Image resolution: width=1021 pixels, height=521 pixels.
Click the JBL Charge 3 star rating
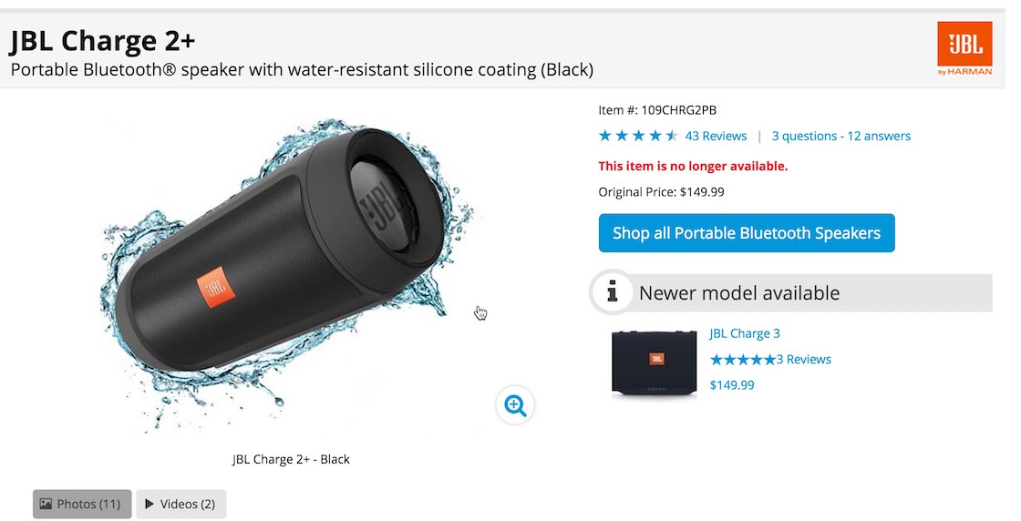tap(742, 360)
